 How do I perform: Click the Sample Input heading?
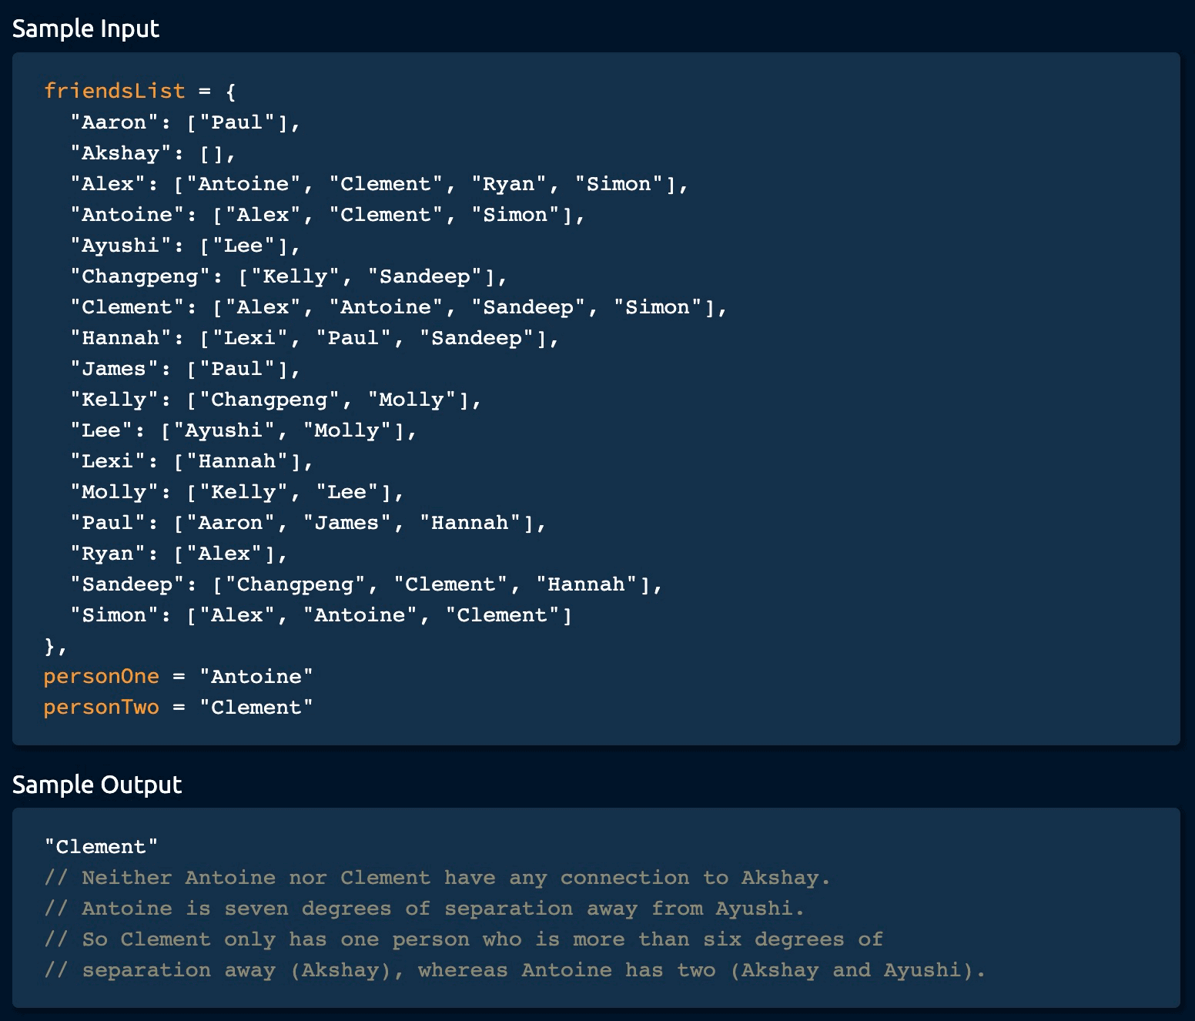[85, 28]
